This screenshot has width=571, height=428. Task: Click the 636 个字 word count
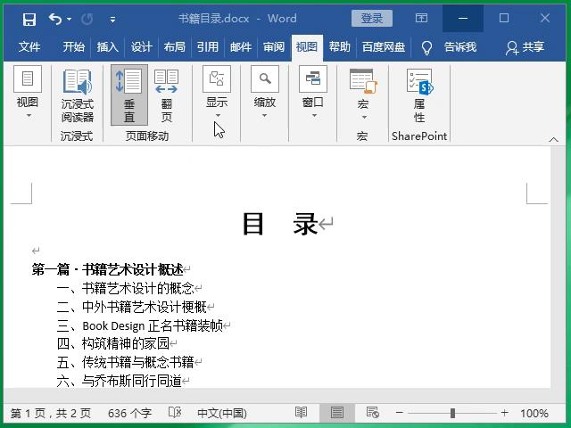click(x=129, y=414)
